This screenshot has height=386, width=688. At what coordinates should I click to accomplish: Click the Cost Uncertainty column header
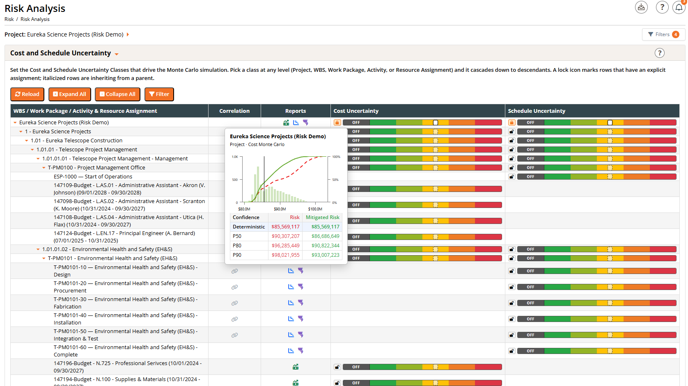click(418, 111)
